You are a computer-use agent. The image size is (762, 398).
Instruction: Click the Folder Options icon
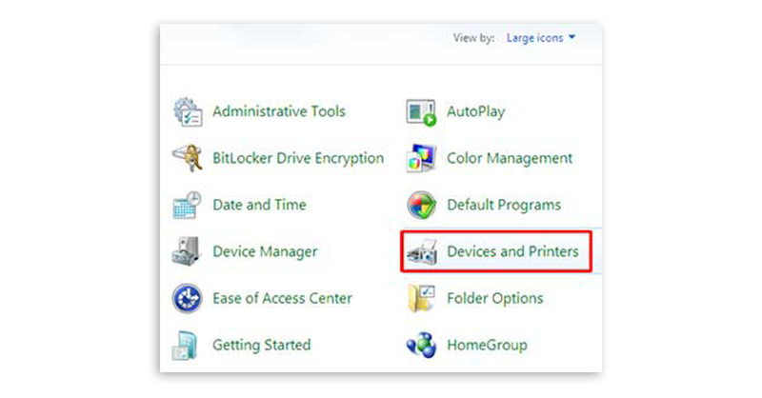coord(421,298)
